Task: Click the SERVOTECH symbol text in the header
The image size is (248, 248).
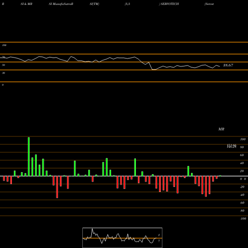Action: pyautogui.click(x=170, y=4)
